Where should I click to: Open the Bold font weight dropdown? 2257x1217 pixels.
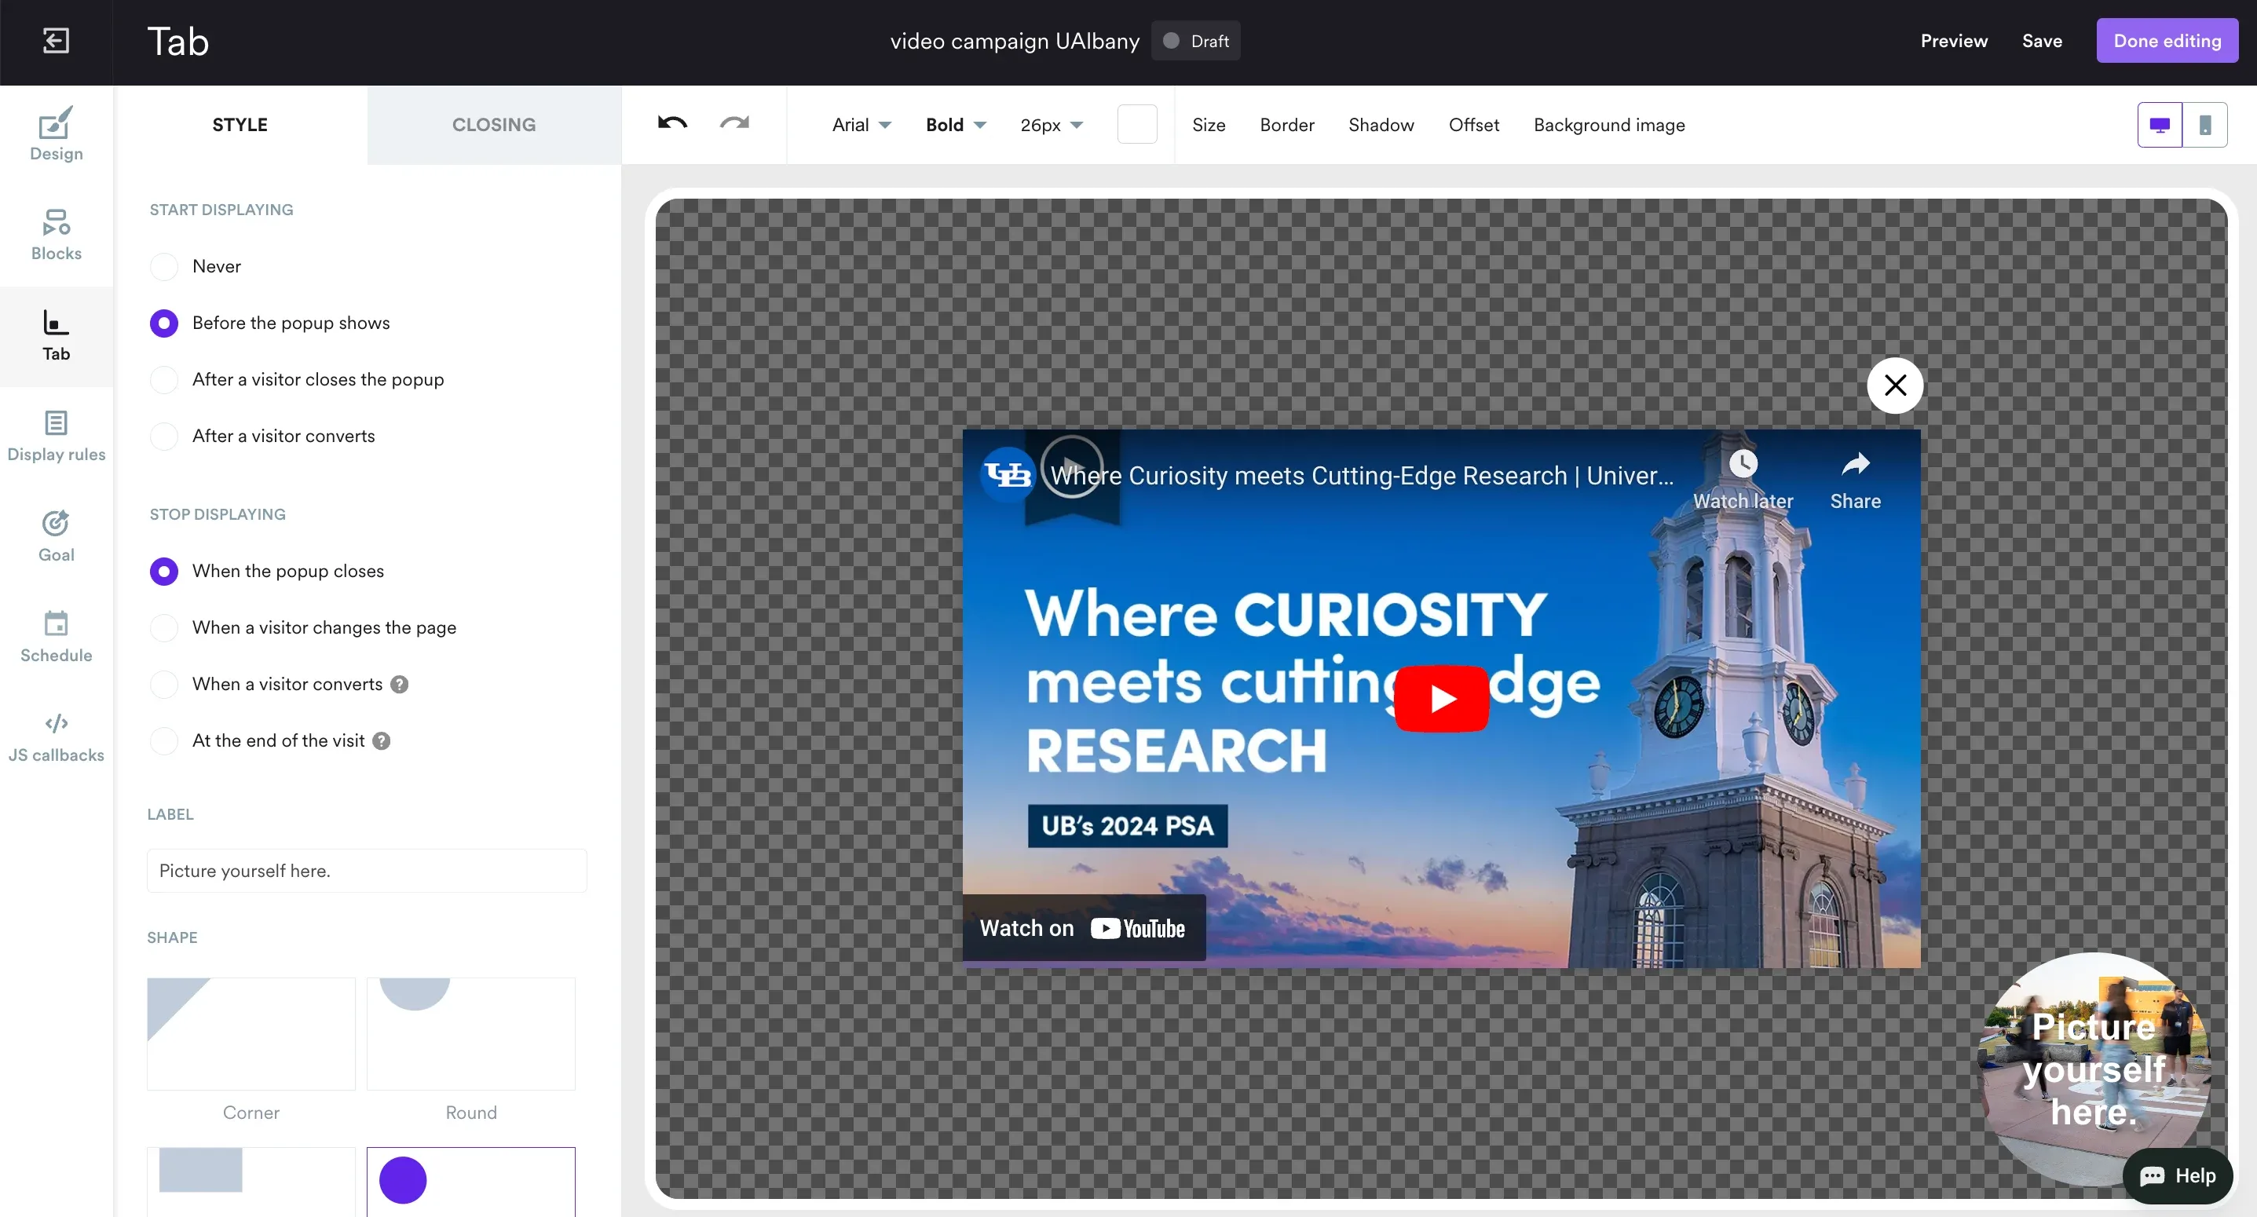tap(955, 126)
